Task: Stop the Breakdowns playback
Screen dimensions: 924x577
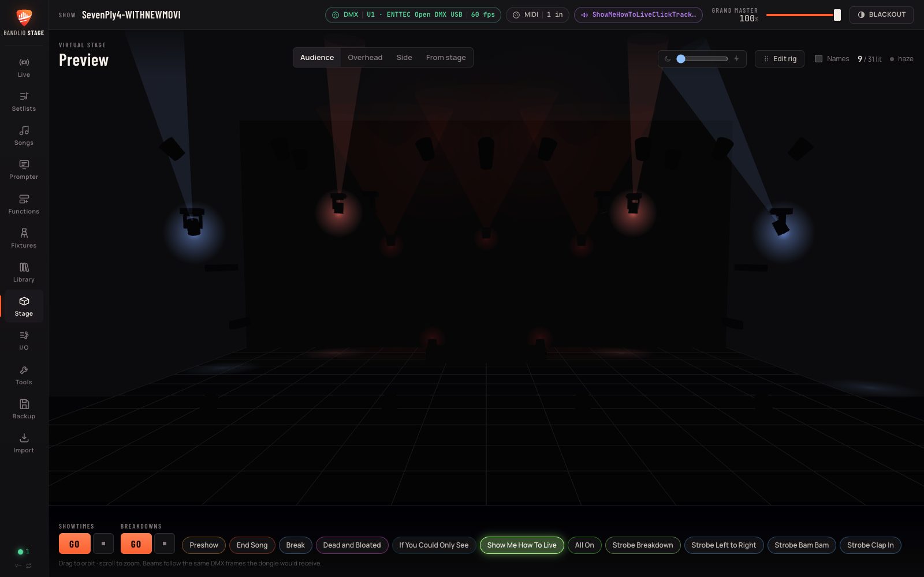Action: point(165,544)
